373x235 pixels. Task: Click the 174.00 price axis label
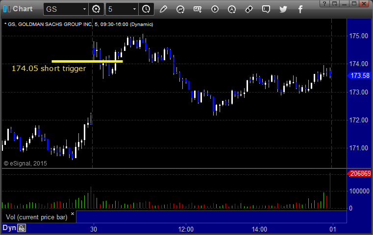click(x=359, y=64)
